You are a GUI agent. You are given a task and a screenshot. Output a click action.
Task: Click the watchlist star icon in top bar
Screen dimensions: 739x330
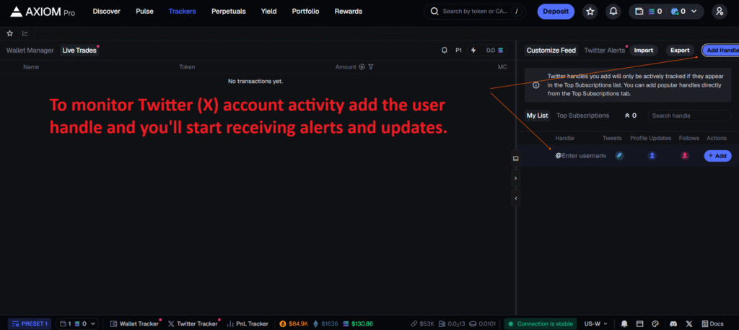[x=590, y=12]
